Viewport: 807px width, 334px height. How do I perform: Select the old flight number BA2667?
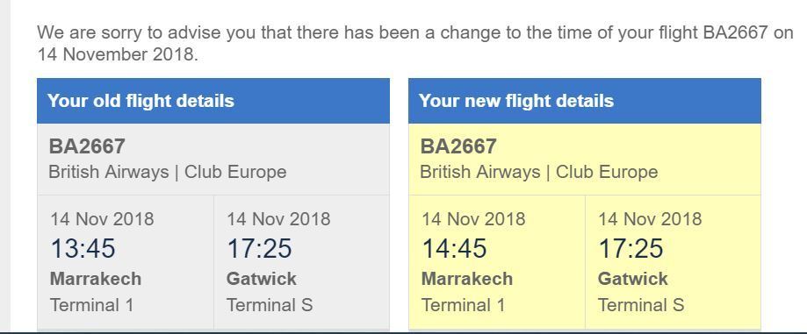coord(87,146)
